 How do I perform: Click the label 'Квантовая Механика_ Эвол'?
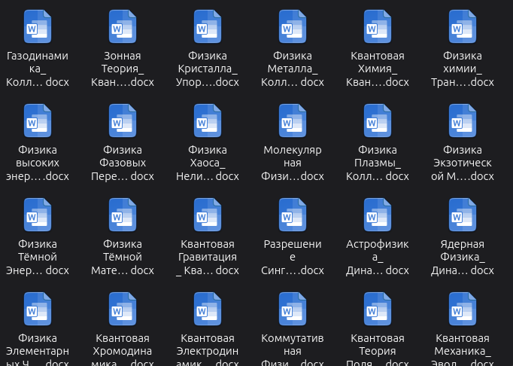coord(463,349)
